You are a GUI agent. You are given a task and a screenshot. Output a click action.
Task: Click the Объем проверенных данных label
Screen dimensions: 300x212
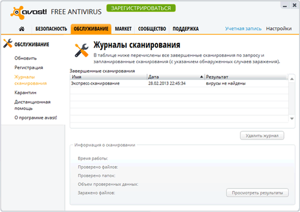[108, 184]
